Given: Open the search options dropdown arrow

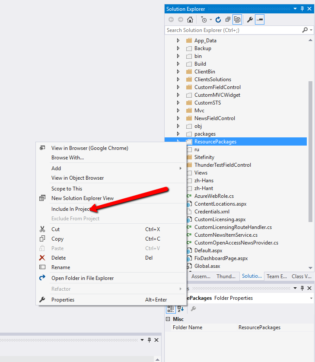Looking at the screenshot, I should pos(311,30).
